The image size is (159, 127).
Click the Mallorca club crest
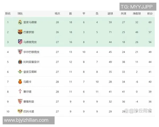click(x=20, y=81)
